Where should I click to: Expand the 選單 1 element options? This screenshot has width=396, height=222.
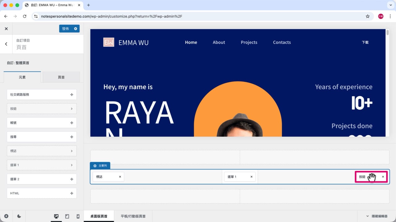[41, 165]
